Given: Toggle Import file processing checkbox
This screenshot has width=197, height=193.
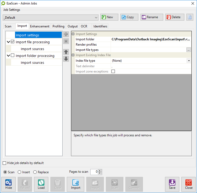Looking at the screenshot, I should (x=13, y=42).
